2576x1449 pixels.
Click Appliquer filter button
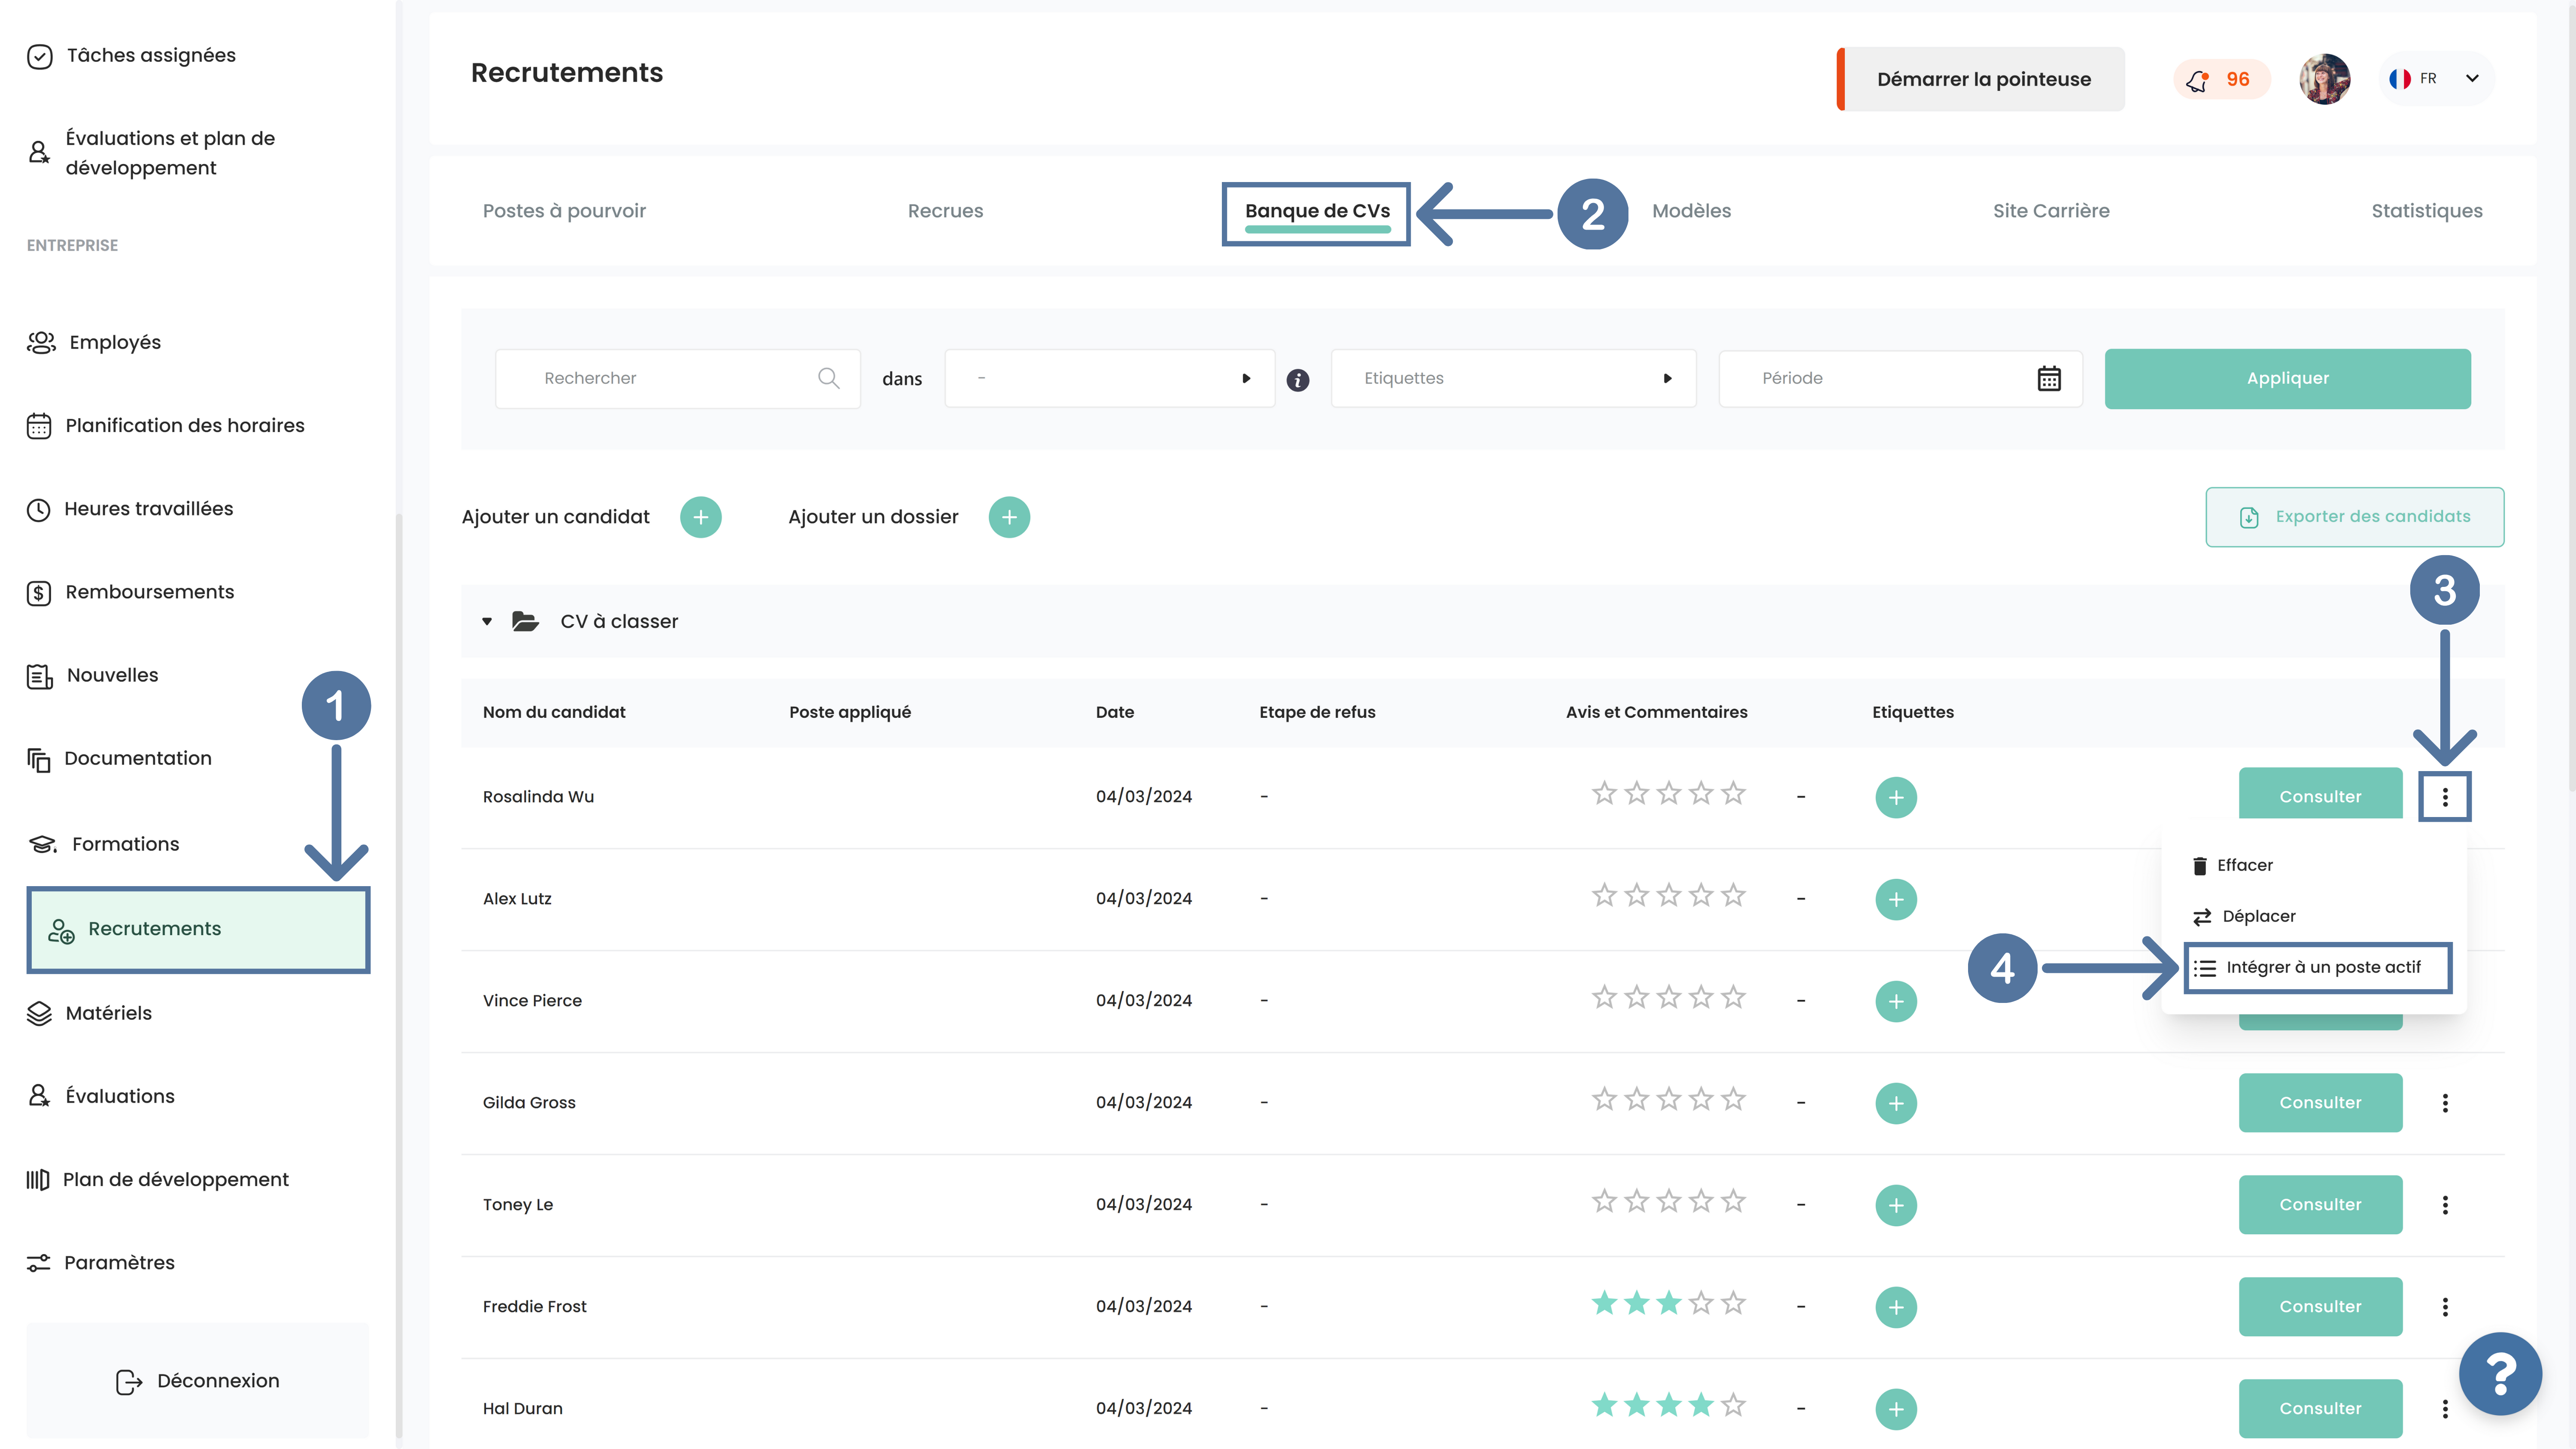point(2287,379)
